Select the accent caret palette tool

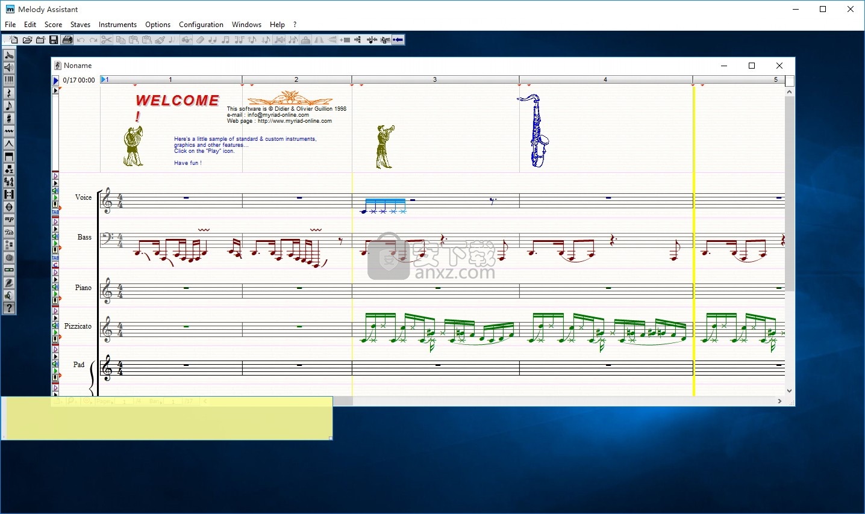(x=9, y=143)
